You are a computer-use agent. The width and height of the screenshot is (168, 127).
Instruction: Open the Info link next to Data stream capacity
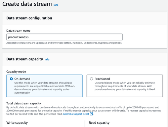point(47,59)
